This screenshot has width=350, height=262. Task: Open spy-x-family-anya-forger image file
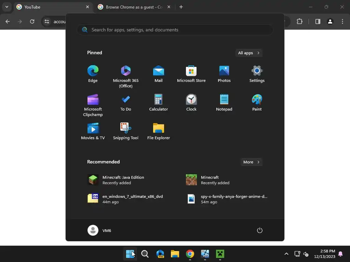click(x=226, y=199)
